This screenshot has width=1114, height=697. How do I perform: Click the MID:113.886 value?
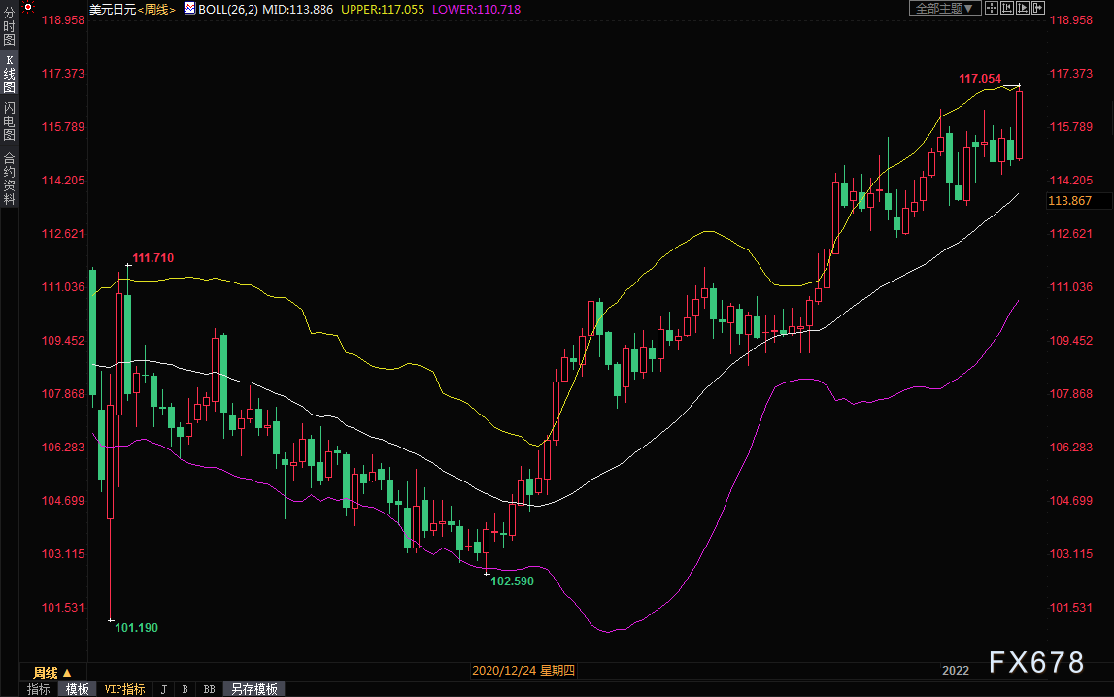298,10
